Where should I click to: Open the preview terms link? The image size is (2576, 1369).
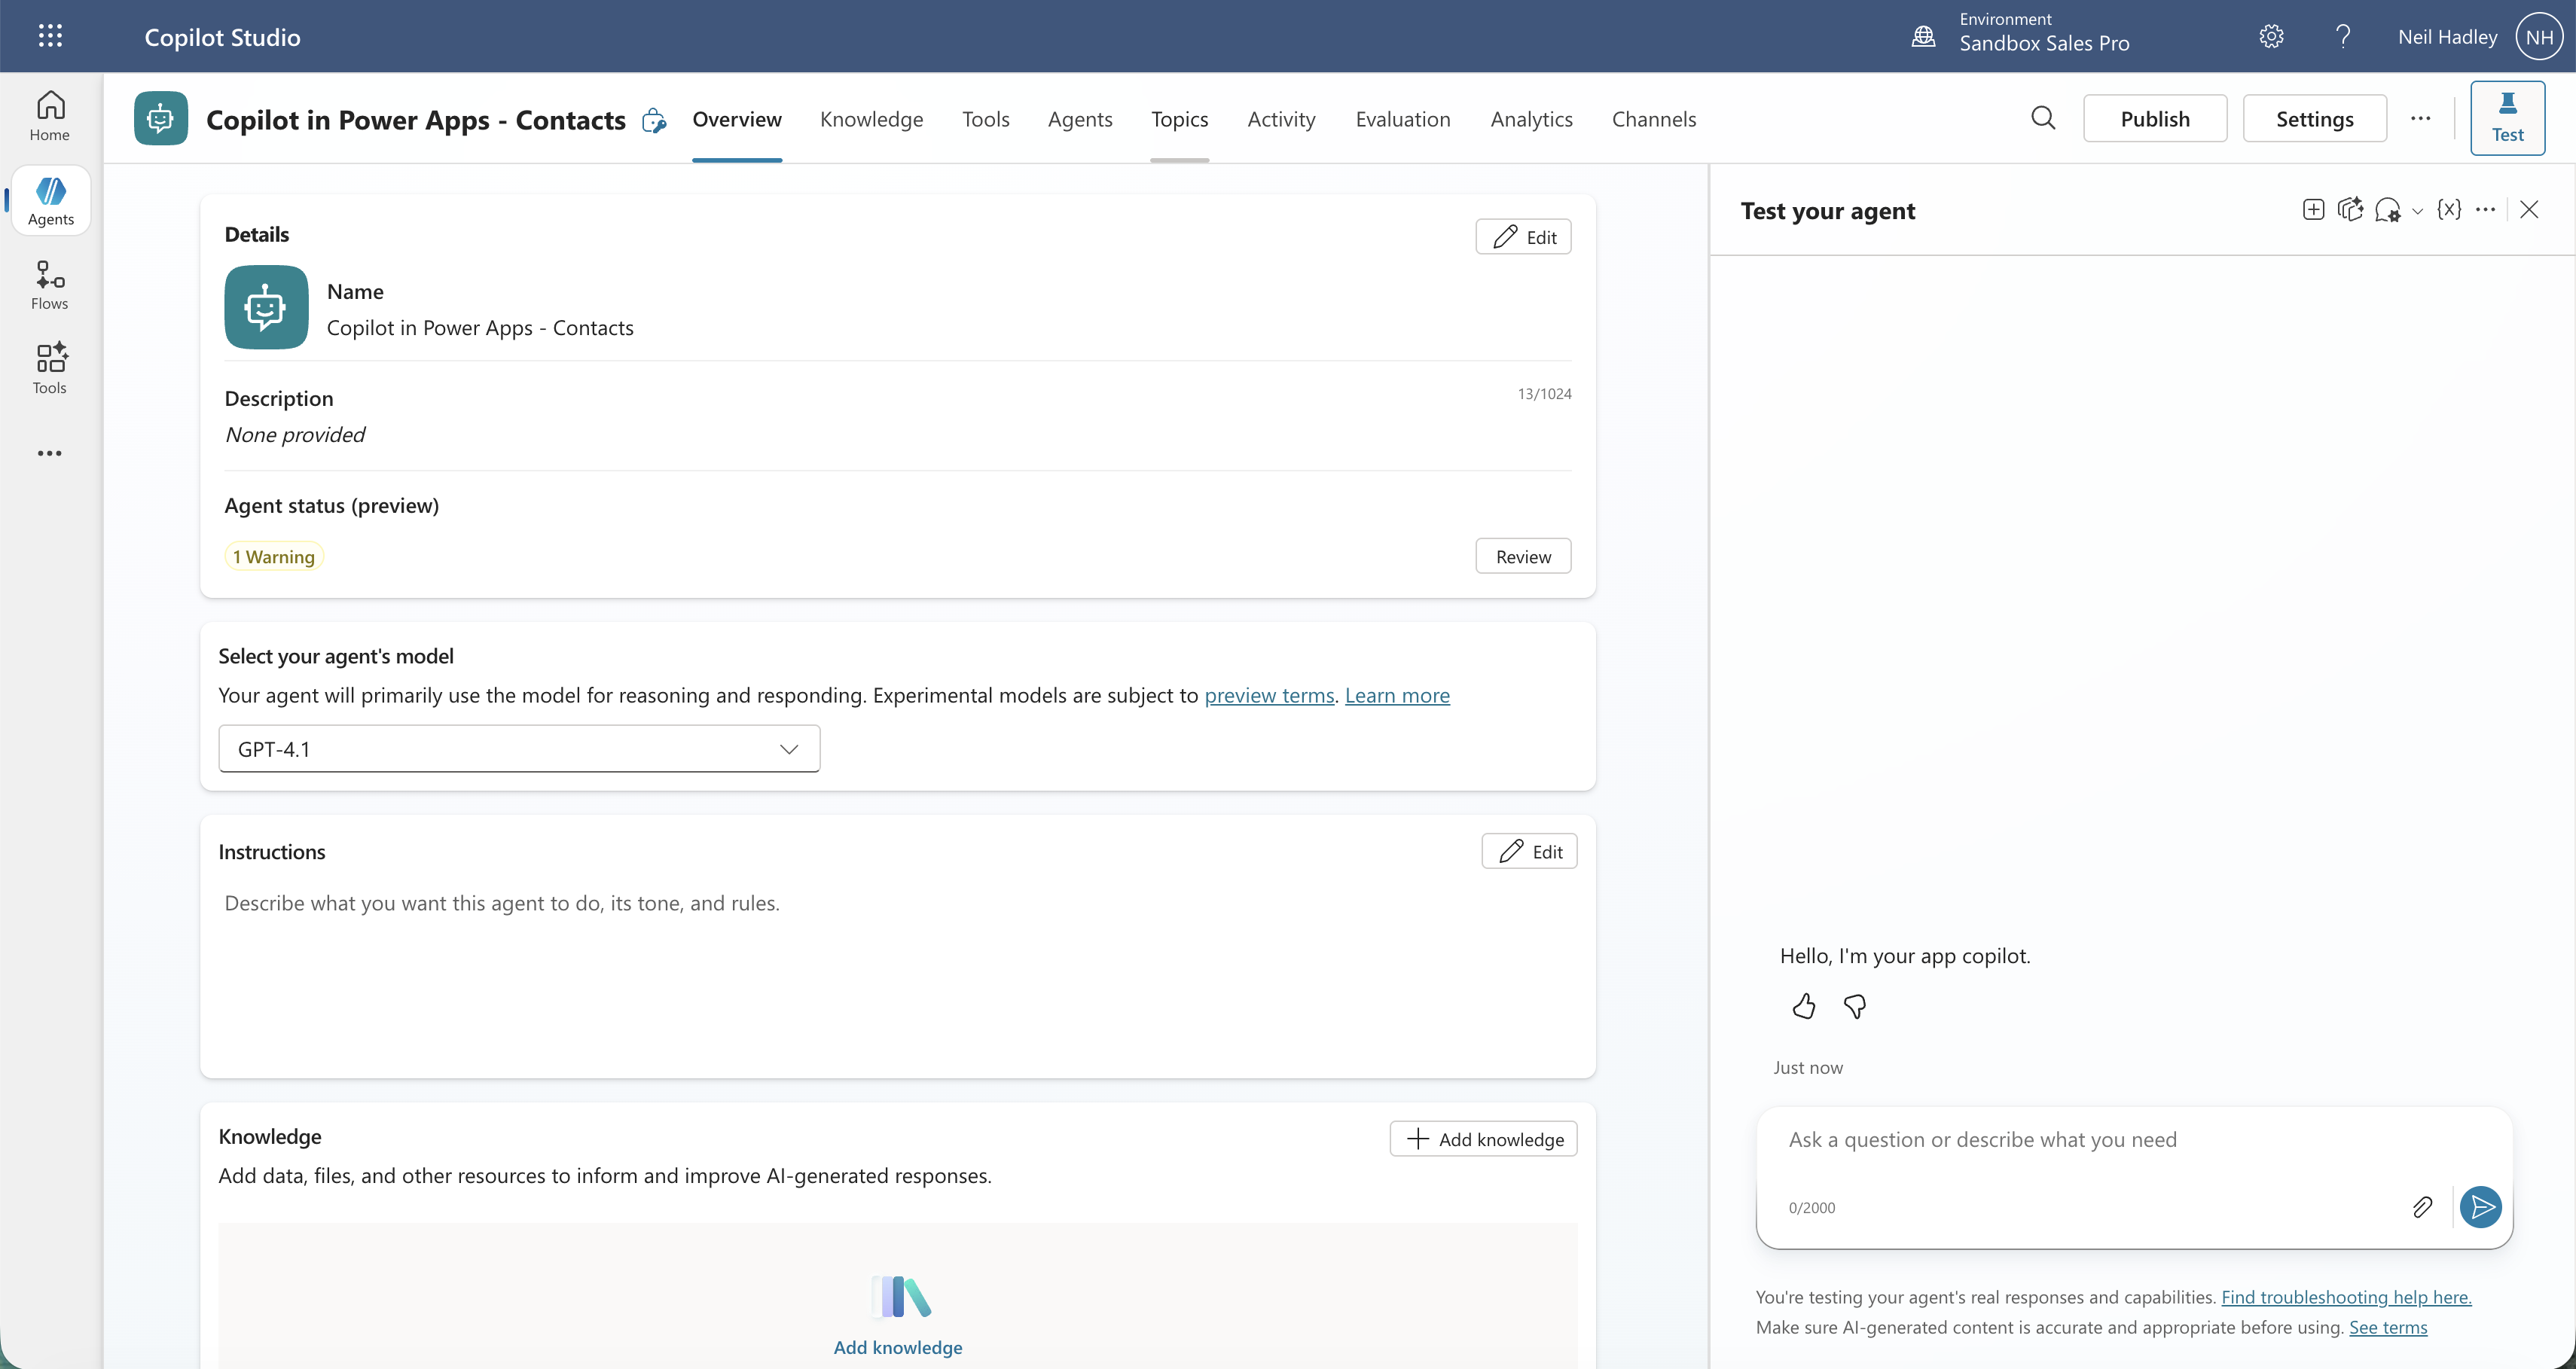(1269, 695)
